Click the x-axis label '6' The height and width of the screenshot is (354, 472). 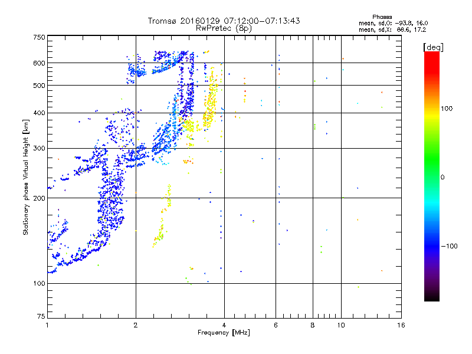pyautogui.click(x=276, y=325)
